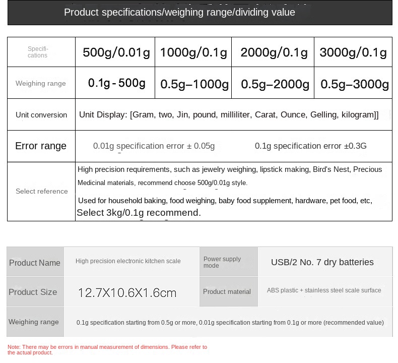Click the '0.1g specification error ±0.3G' text

[x=310, y=146]
